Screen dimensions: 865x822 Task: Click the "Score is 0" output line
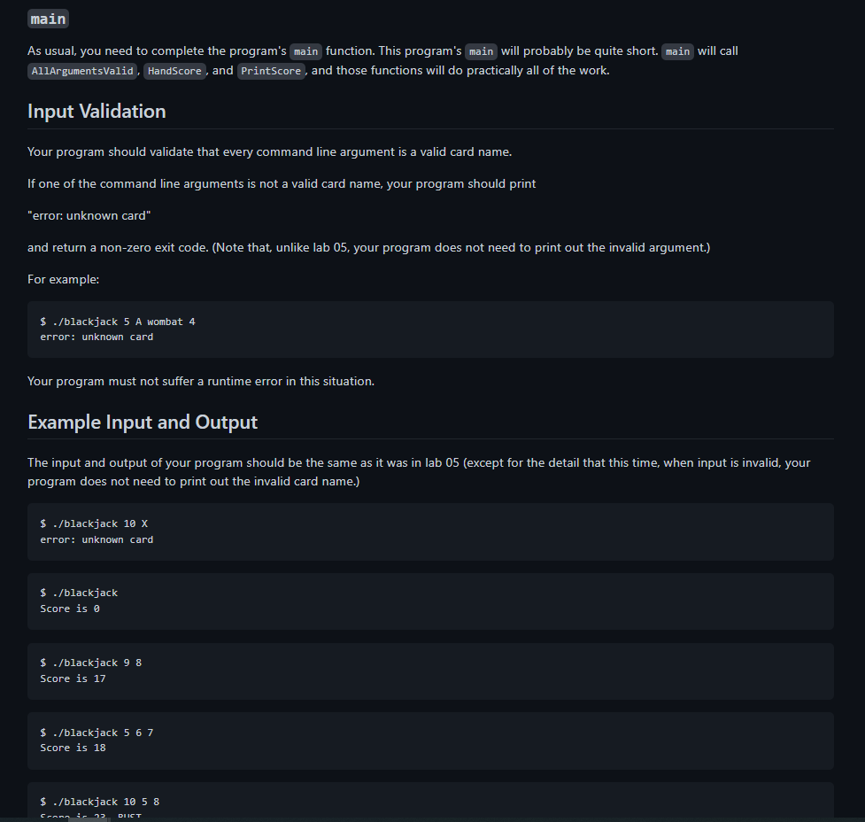tap(70, 609)
